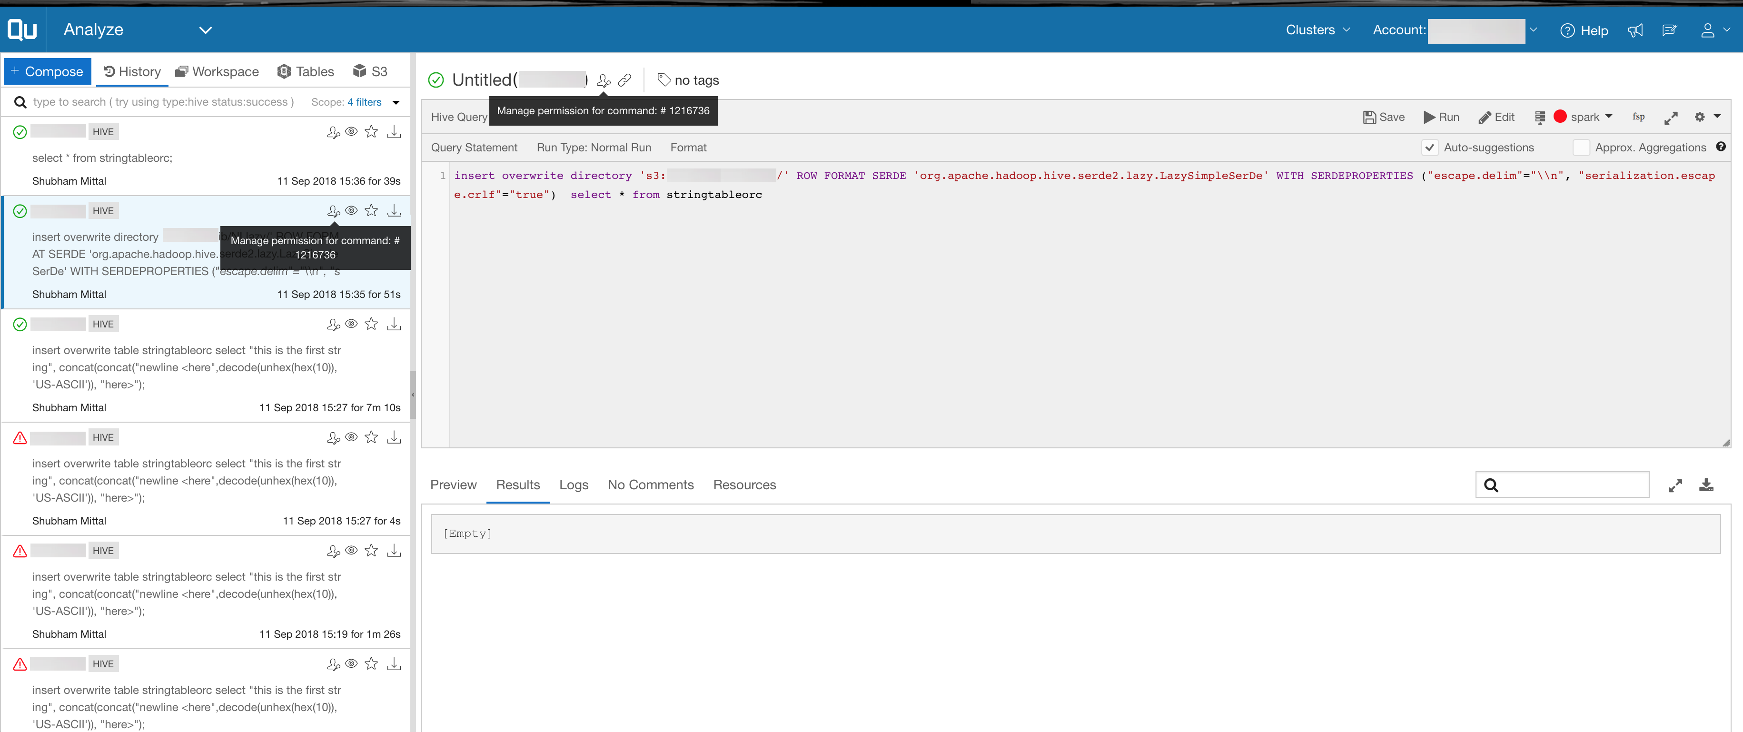Click the no tags label icon
This screenshot has height=732, width=1743.
point(664,80)
